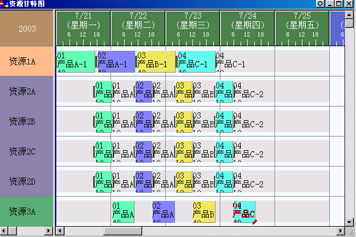Maximize the resource Gantt chart window

[x=340, y=4]
